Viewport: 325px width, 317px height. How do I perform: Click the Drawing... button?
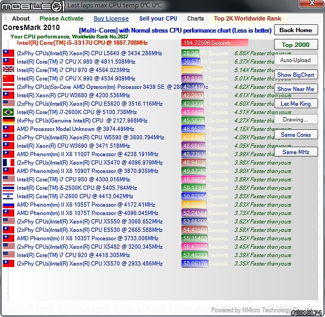click(296, 119)
